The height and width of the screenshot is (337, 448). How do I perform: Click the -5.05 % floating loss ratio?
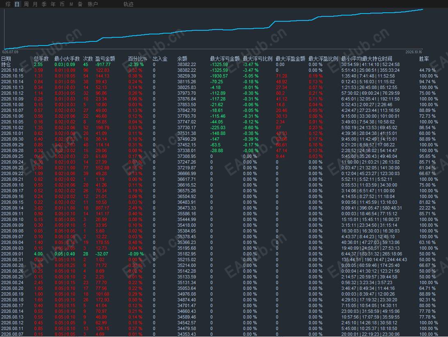250,76
